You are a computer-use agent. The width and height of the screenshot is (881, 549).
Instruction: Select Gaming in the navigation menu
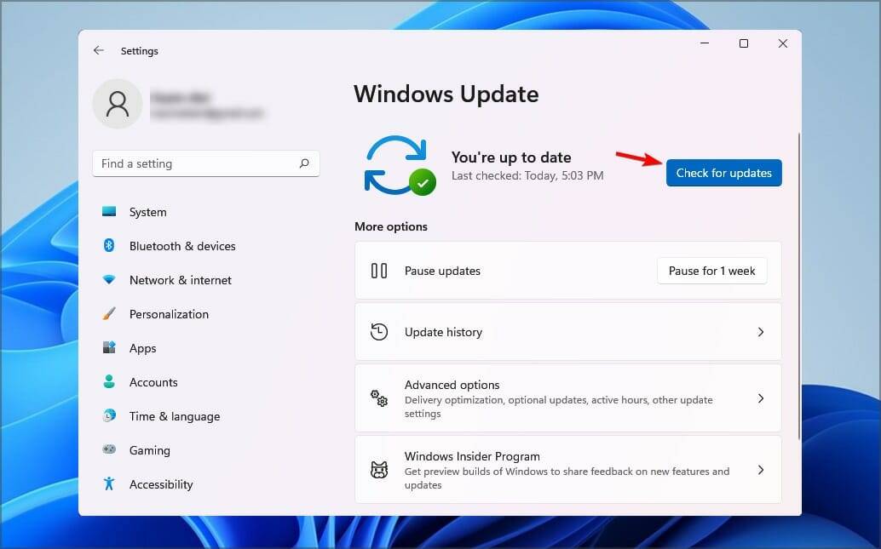150,450
